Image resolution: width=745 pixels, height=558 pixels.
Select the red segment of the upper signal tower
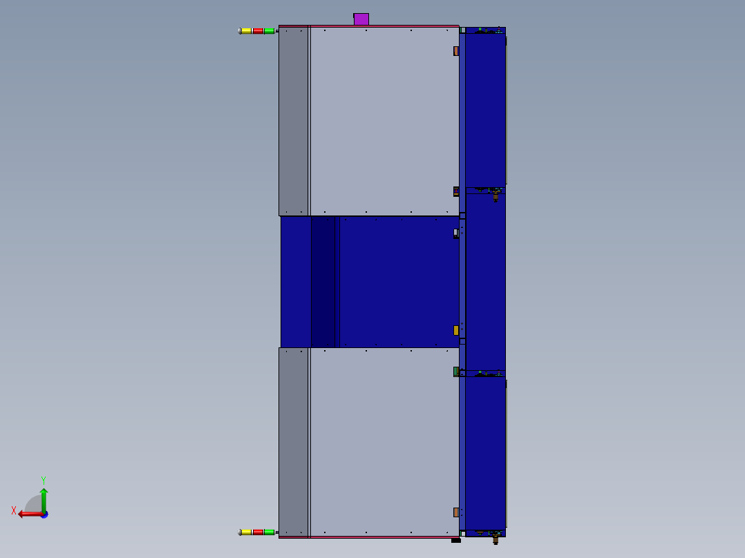point(258,31)
